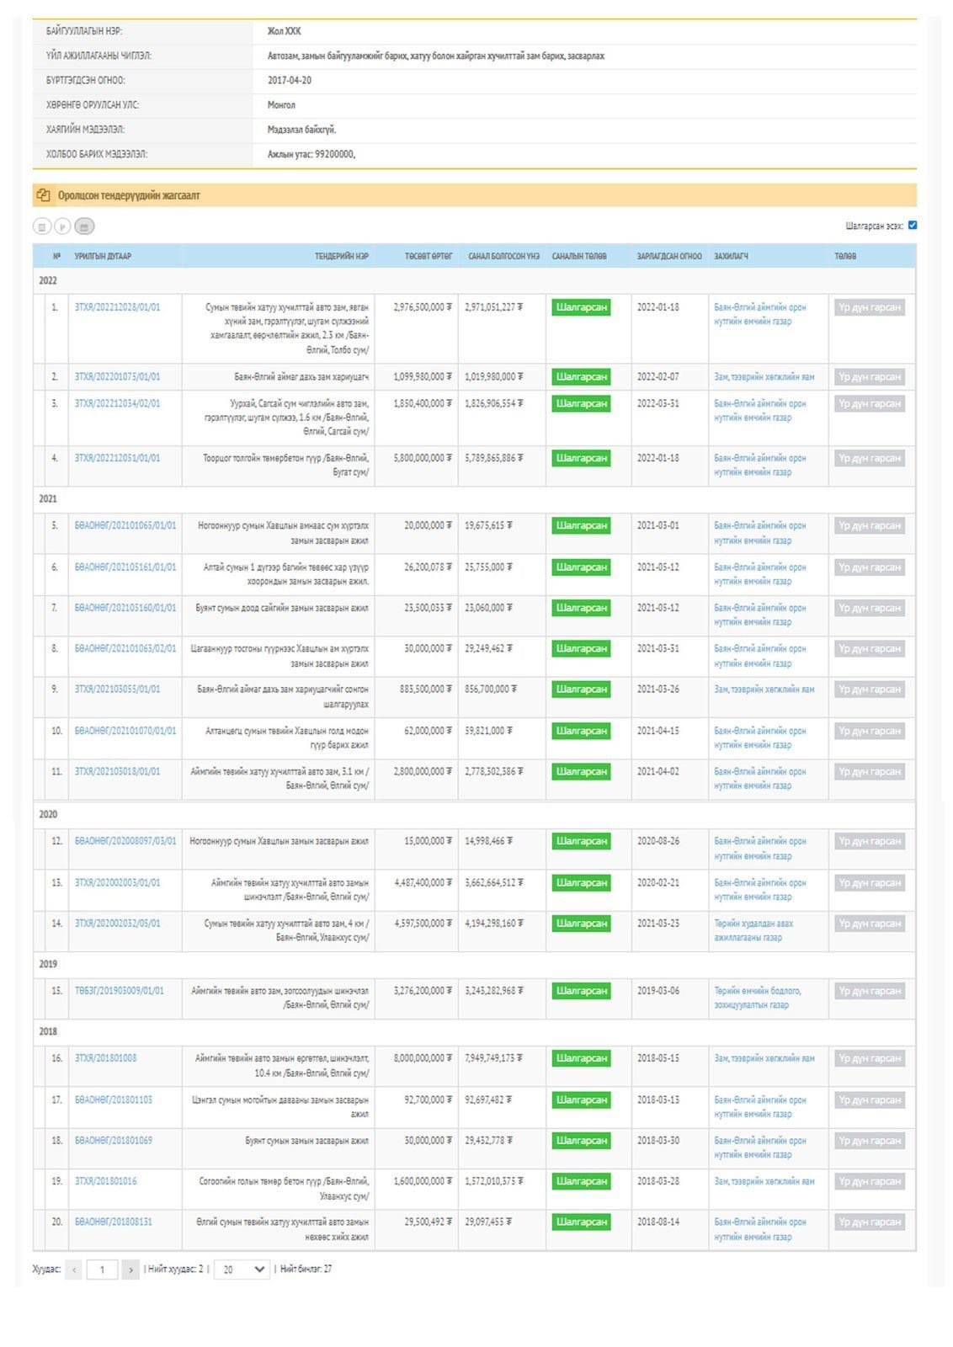Screen dimensions: 953x1347
Task: Go to the previous page arrow
Action: [x=73, y=1270]
